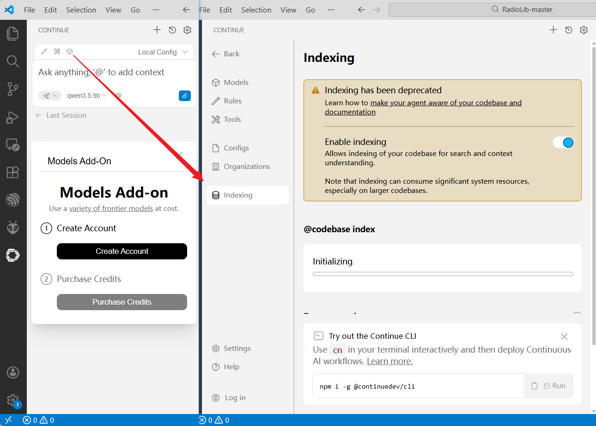Open Explorer in left window activity bar
The height and width of the screenshot is (426, 596).
[x=13, y=33]
